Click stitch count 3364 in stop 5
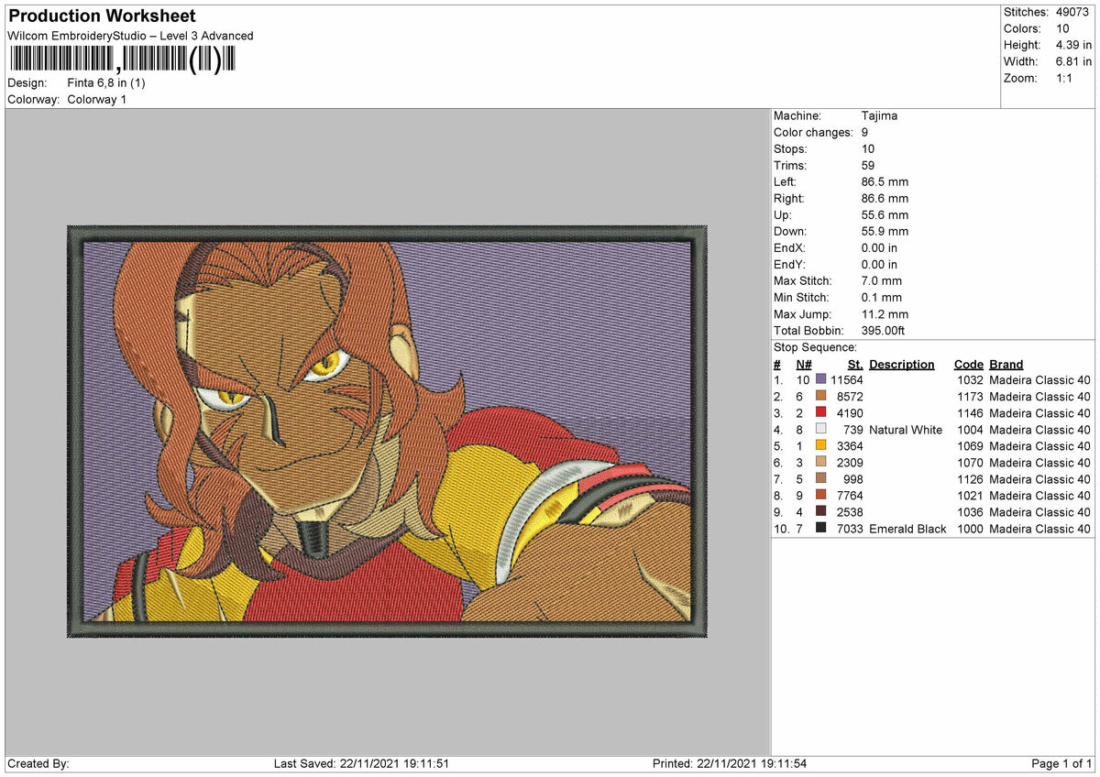1100x777 pixels. (850, 445)
